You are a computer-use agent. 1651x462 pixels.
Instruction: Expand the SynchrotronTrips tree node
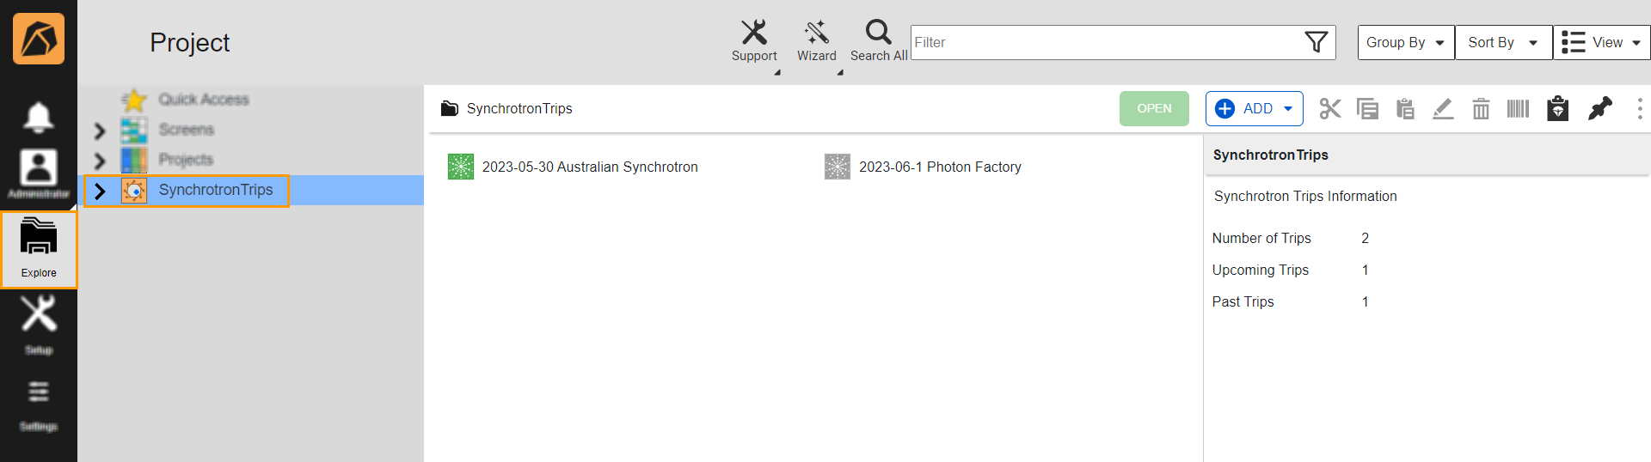point(100,191)
